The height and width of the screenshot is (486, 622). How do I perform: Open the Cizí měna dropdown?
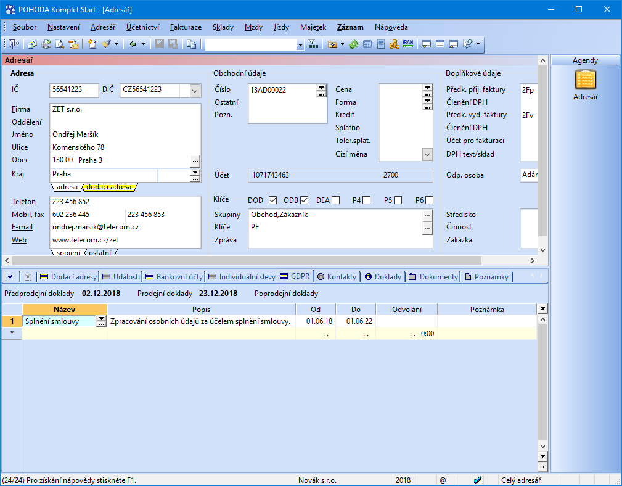pyautogui.click(x=427, y=154)
